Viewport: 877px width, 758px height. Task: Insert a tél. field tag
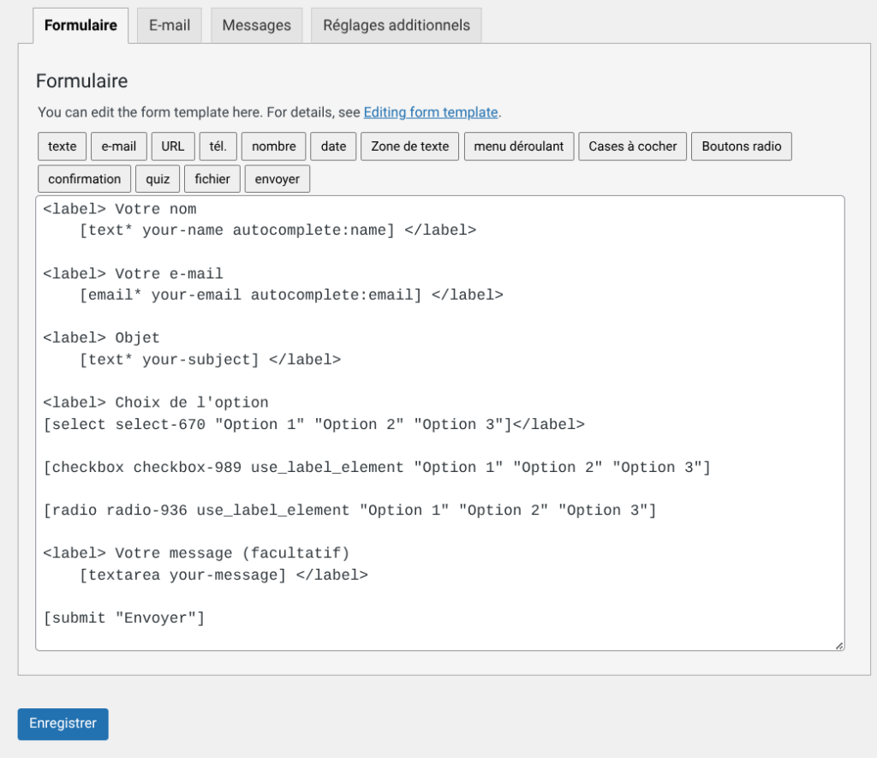tap(218, 146)
